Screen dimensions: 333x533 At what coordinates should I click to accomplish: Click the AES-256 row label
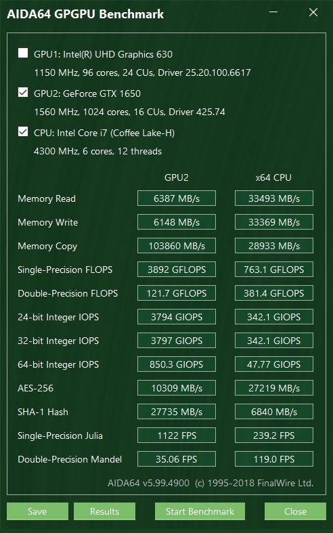[35, 388]
